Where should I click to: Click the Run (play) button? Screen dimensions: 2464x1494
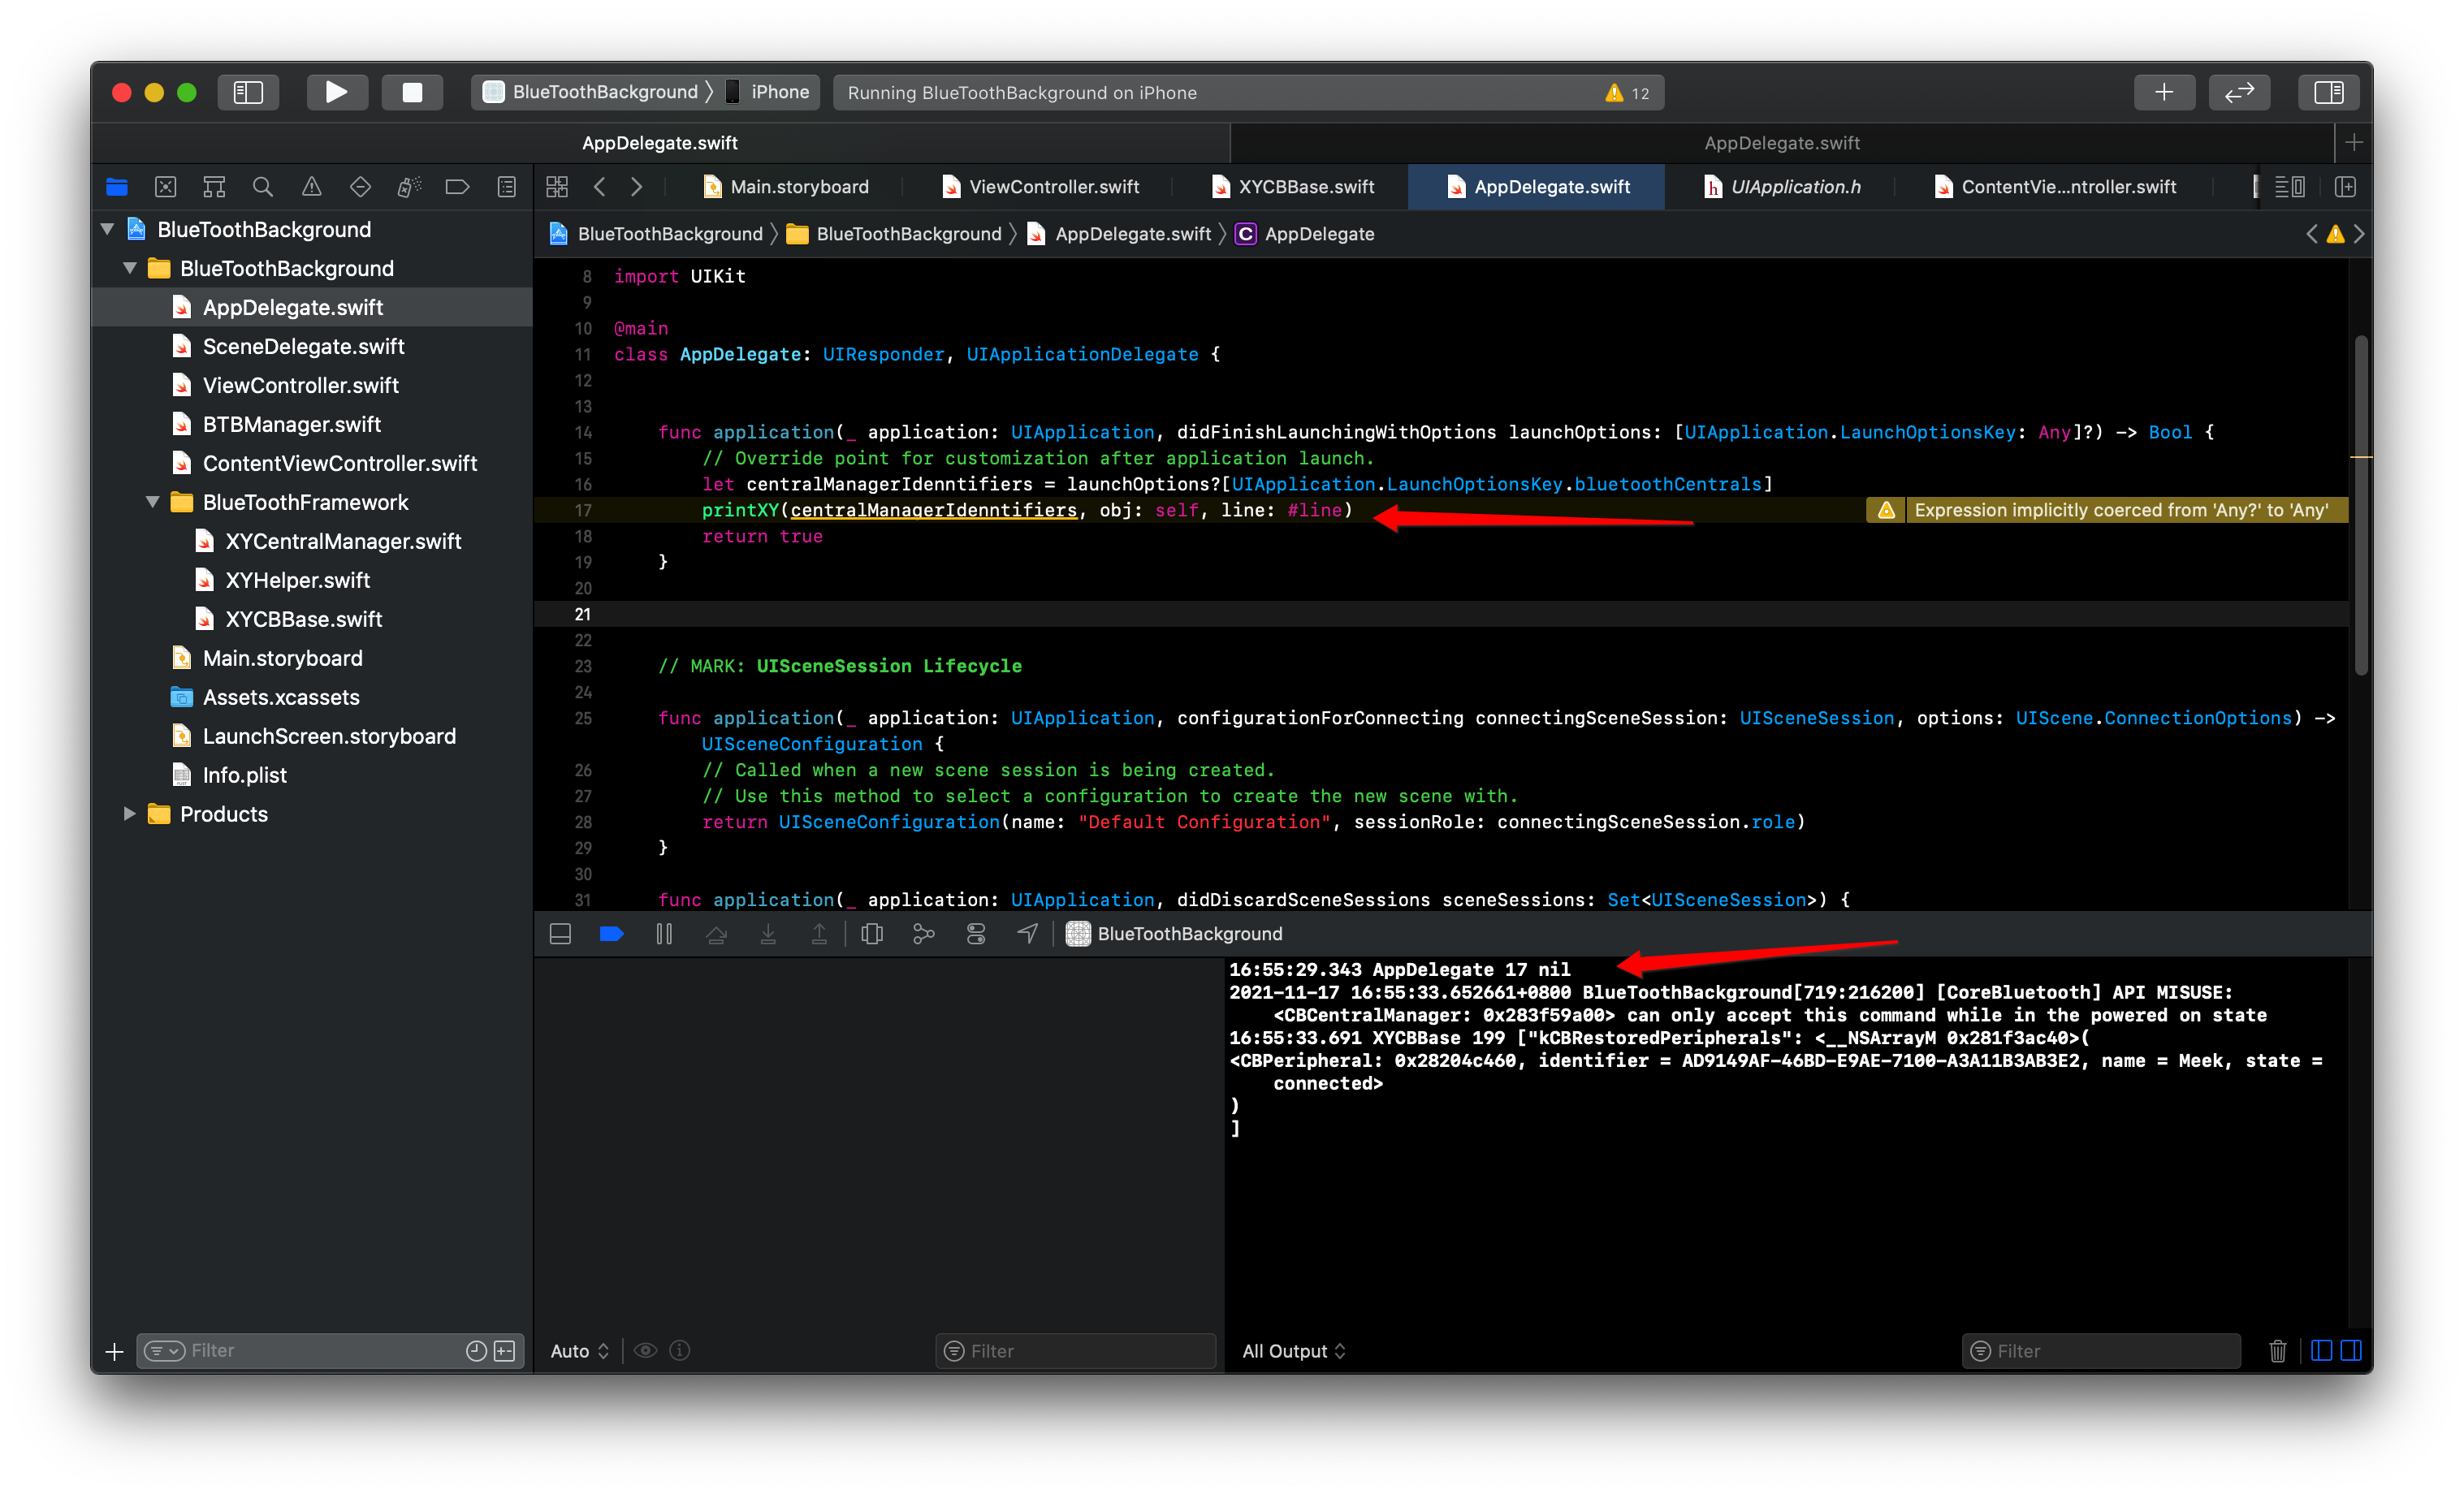coord(336,92)
